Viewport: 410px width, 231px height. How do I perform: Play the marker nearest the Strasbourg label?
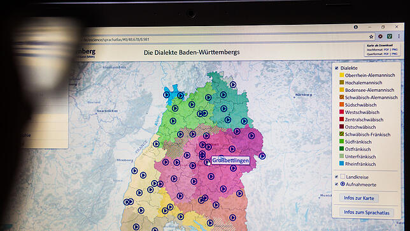[134, 171]
